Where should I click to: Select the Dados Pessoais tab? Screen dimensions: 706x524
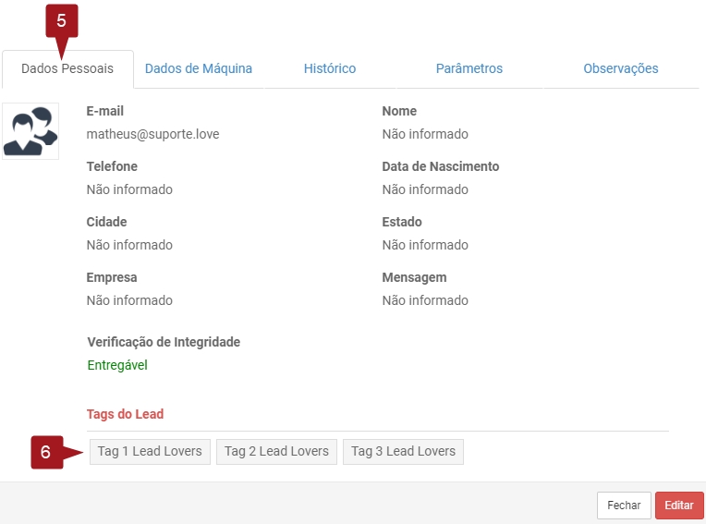point(67,68)
